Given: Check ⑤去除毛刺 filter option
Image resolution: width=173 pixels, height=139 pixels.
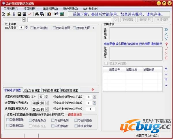Looking at the screenshot, I should point(53,120).
